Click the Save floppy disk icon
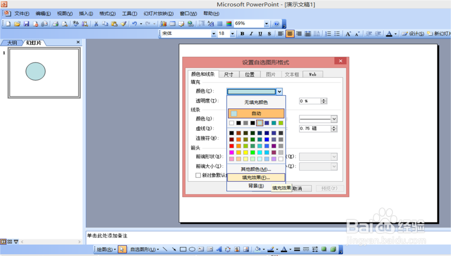The width and height of the screenshot is (451, 256). (x=27, y=24)
